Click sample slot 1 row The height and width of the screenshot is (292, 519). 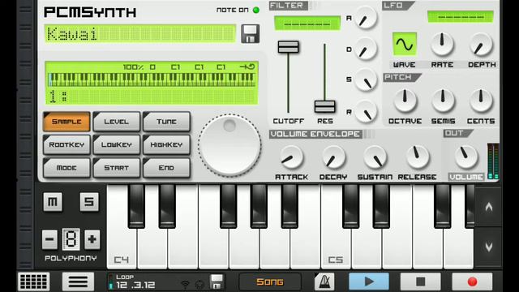pyautogui.click(x=152, y=97)
